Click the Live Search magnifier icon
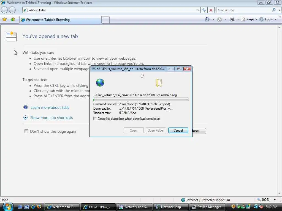 point(274,10)
